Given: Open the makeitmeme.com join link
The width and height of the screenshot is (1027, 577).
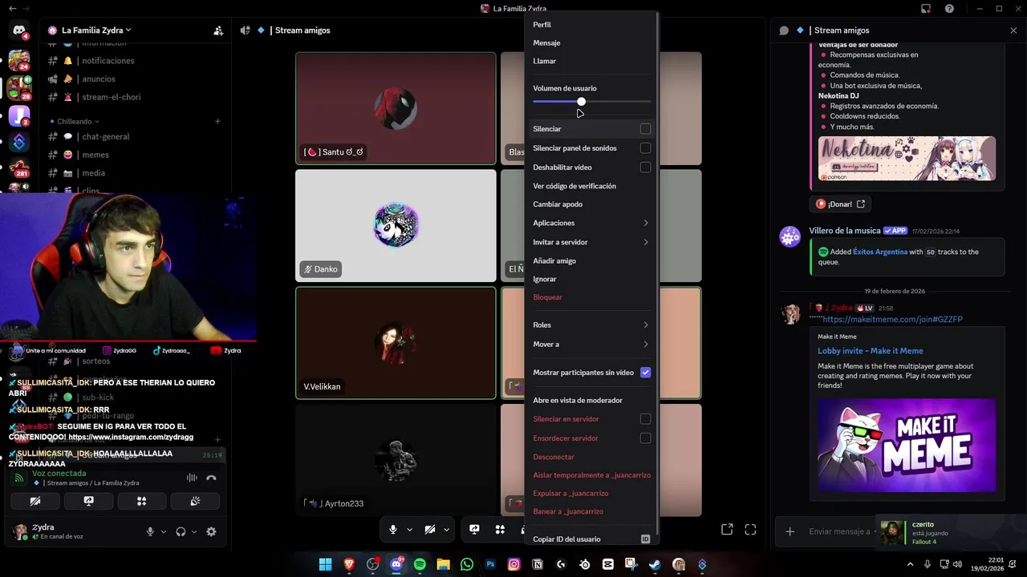Looking at the screenshot, I should click(892, 319).
